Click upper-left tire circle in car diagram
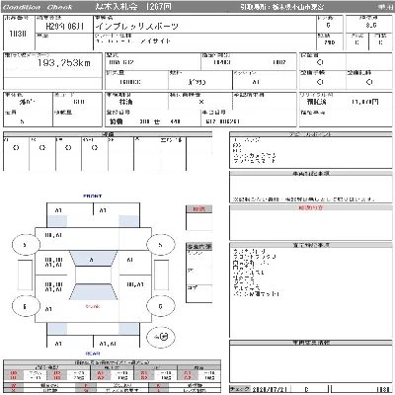395x395 pixels. (26, 245)
